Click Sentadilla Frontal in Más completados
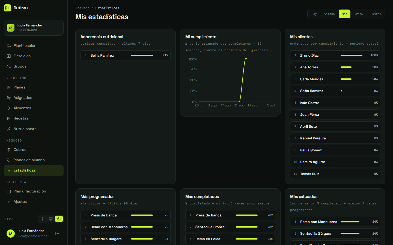This screenshot has width=393, height=245. [230, 227]
